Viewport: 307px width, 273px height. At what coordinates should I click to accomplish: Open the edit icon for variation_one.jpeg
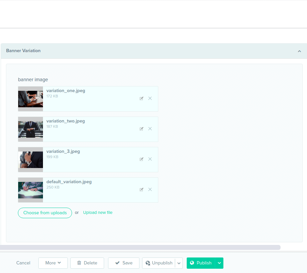tap(141, 98)
